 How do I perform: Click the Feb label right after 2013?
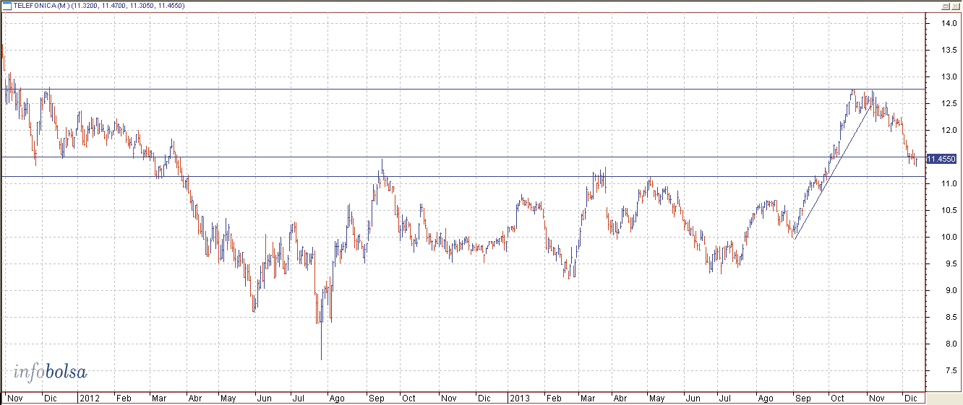tap(554, 399)
